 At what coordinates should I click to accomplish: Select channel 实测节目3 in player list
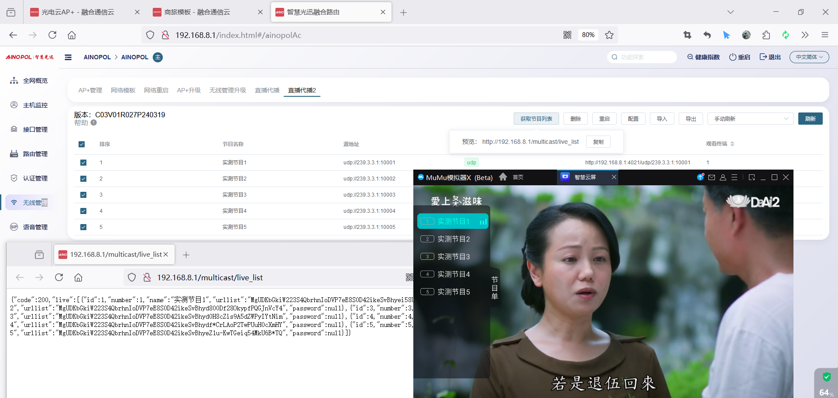click(453, 257)
